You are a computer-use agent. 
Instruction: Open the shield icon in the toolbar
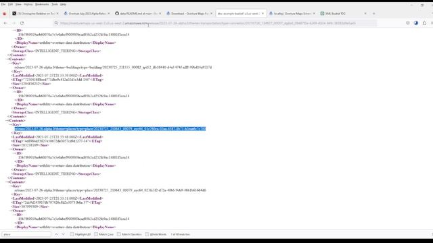[407, 23]
